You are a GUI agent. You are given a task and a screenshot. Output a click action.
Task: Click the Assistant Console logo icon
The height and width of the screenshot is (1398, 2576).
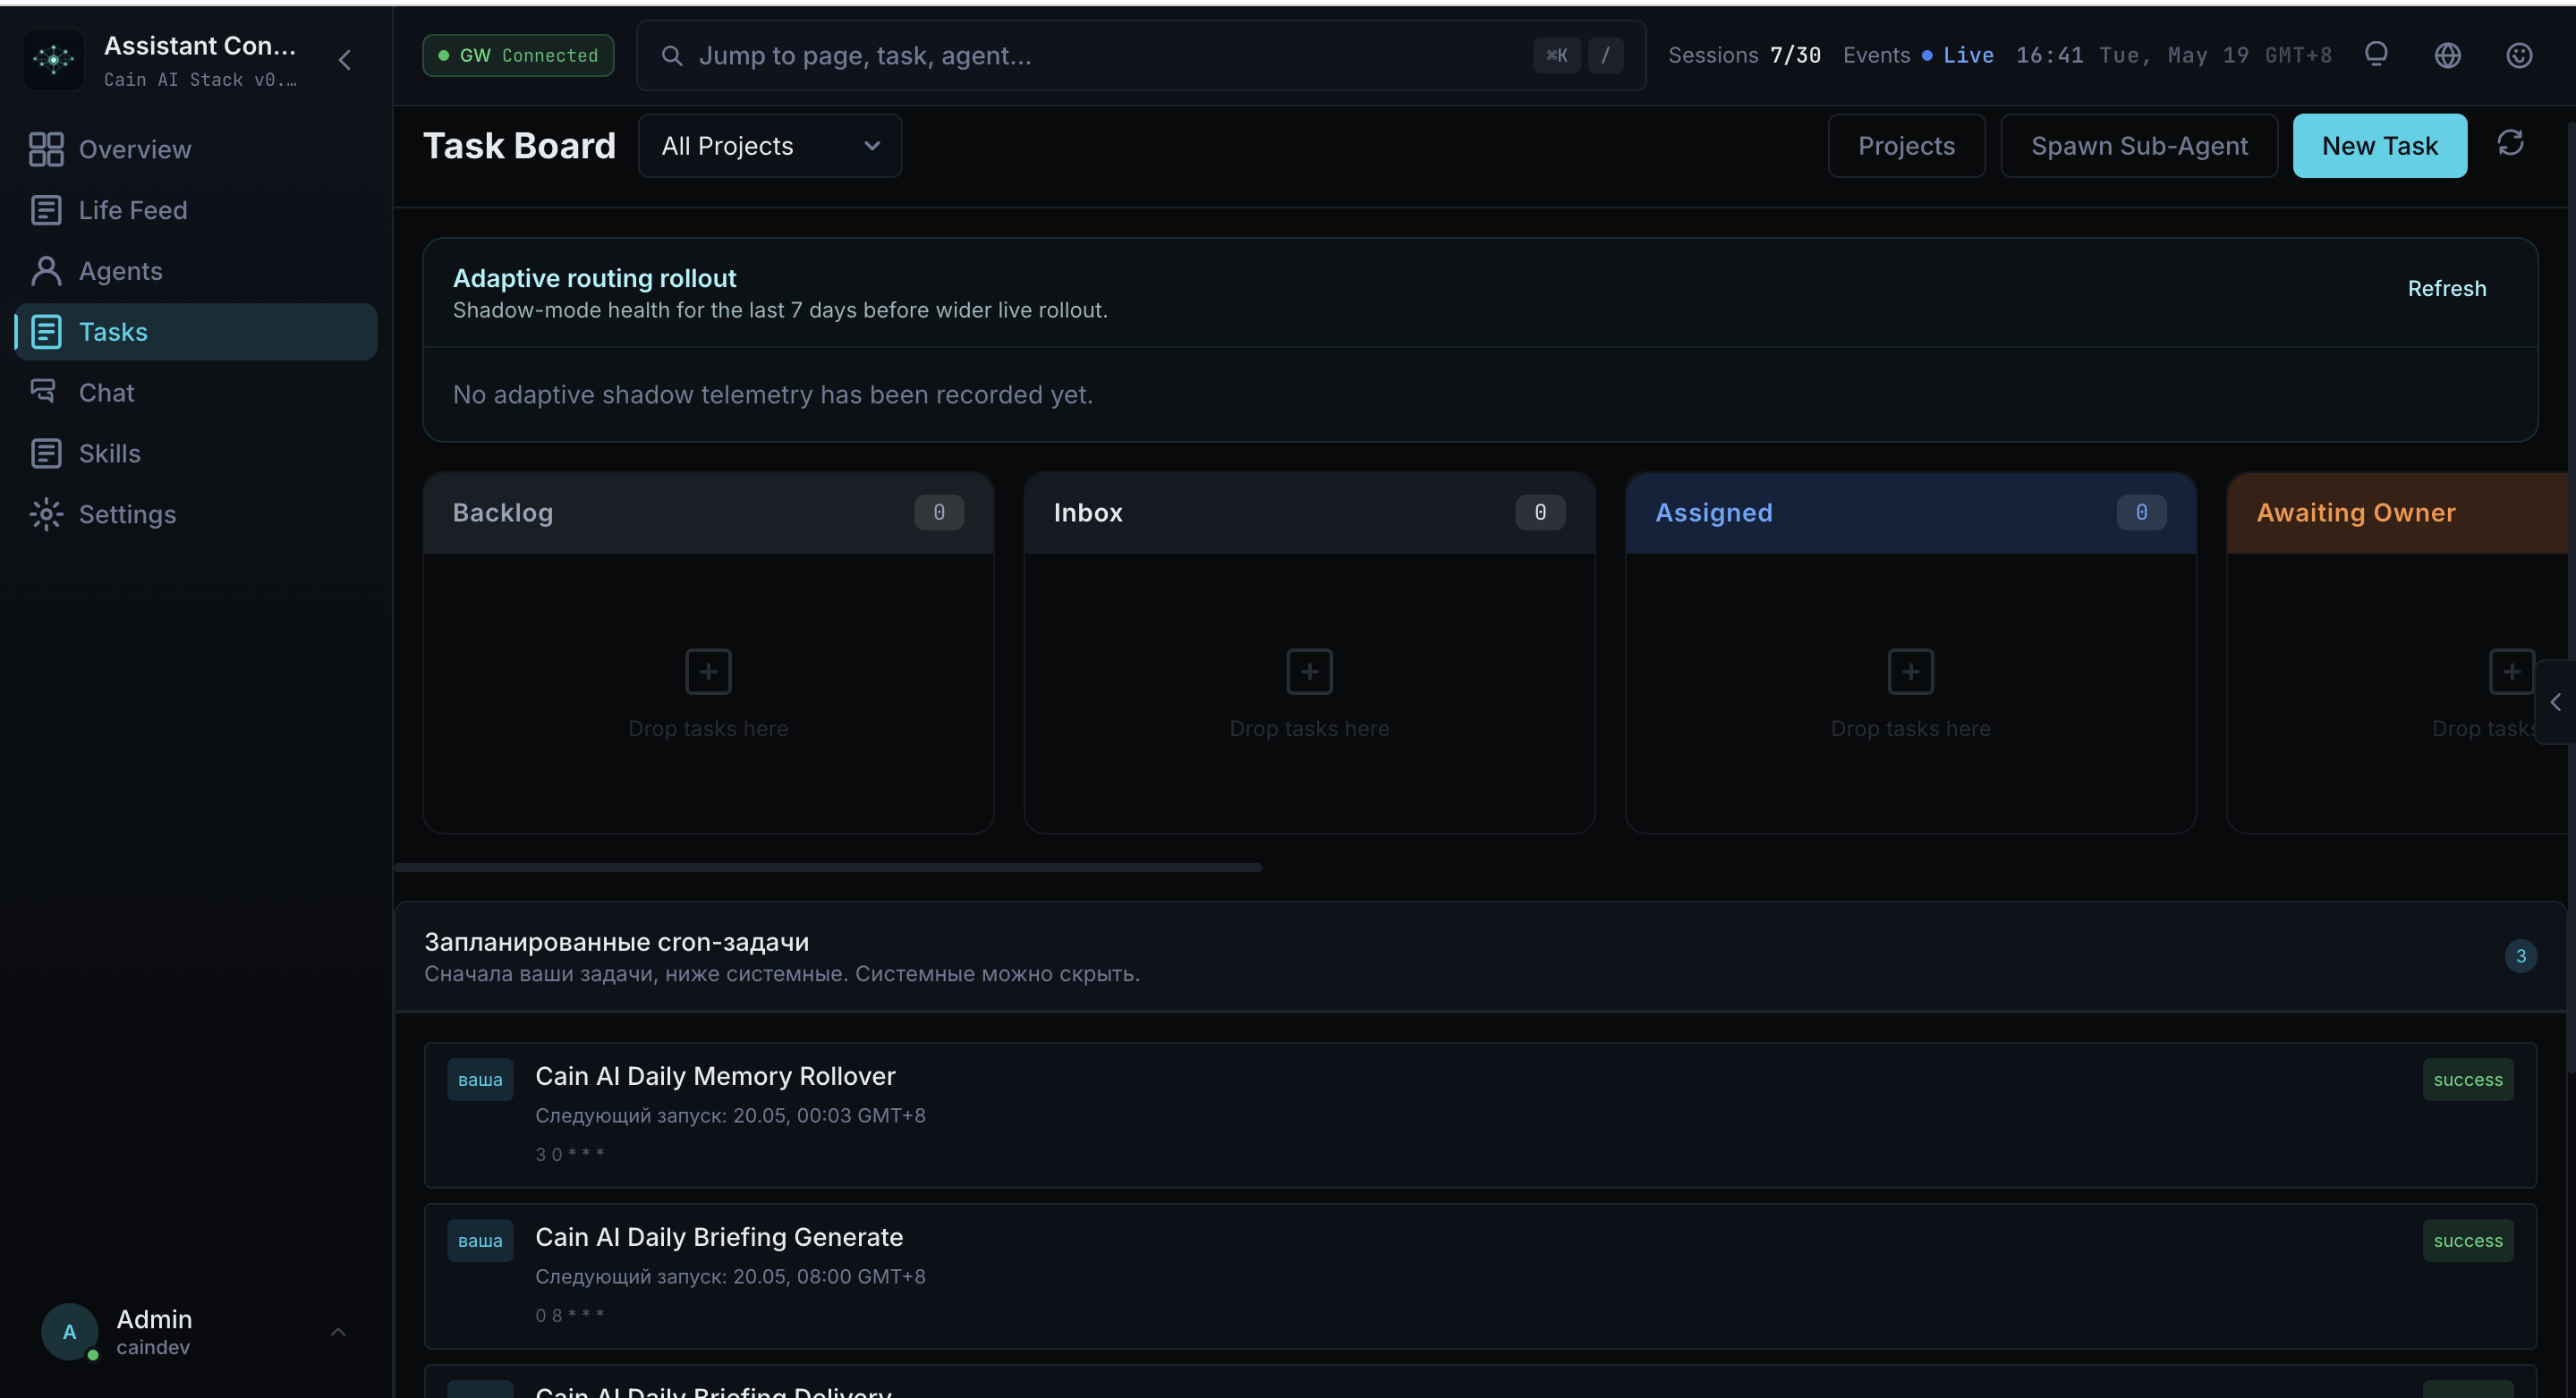[53, 59]
